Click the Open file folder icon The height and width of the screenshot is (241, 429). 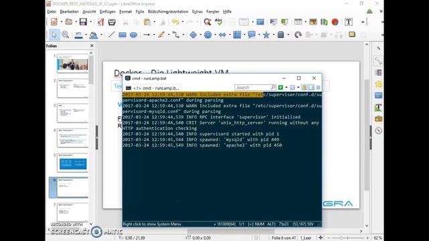[68, 22]
